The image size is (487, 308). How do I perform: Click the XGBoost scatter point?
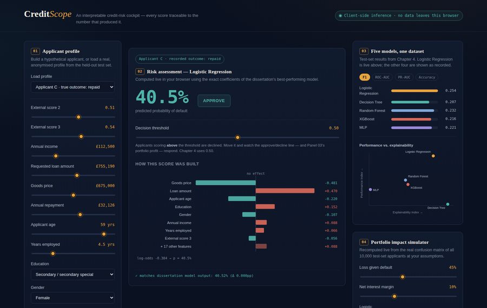[x=408, y=185]
